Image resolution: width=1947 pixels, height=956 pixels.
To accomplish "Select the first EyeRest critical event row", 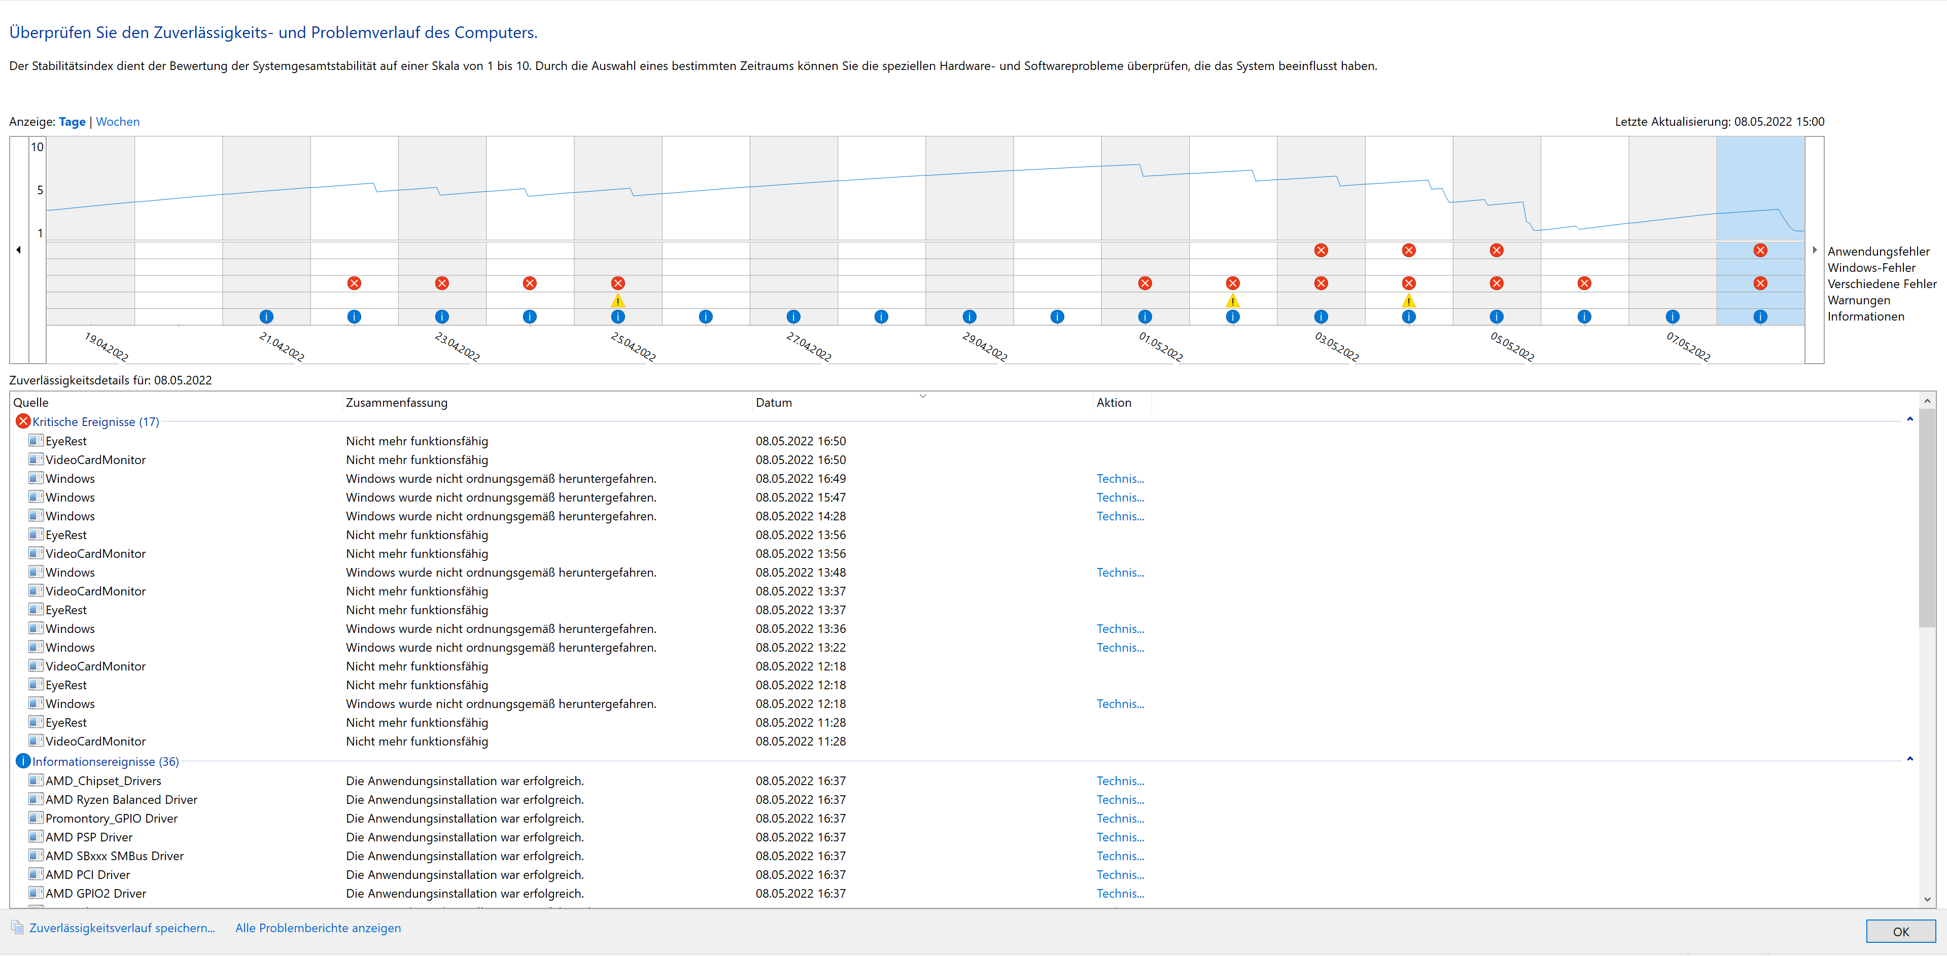I will 66,441.
